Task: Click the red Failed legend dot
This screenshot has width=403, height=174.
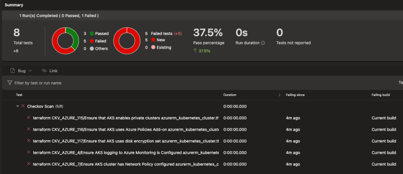Action: 92,41
